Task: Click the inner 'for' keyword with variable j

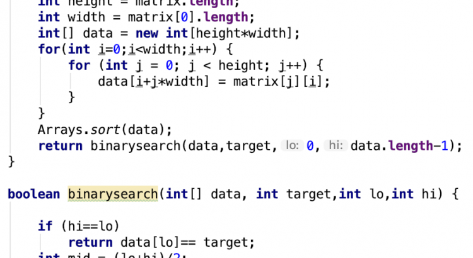Action: (x=79, y=65)
